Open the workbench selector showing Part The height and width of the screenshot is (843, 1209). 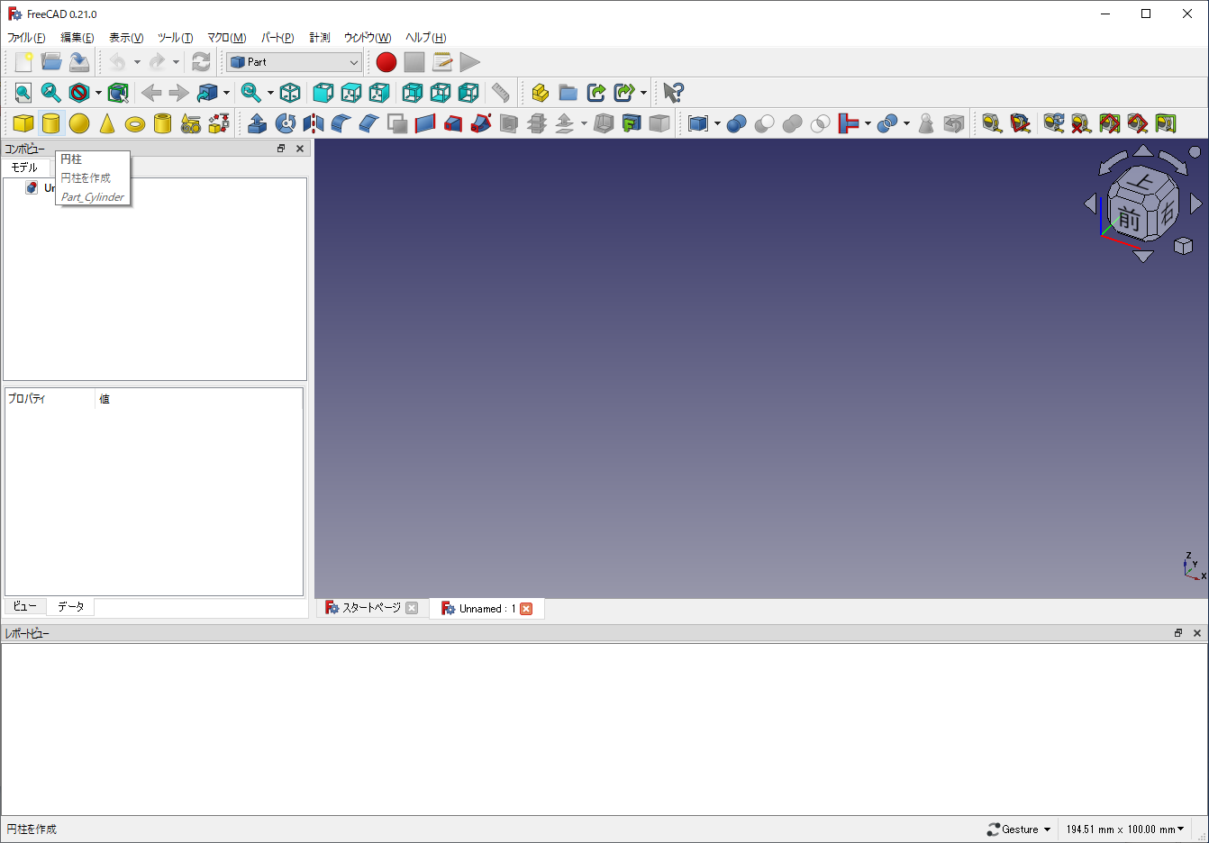295,62
